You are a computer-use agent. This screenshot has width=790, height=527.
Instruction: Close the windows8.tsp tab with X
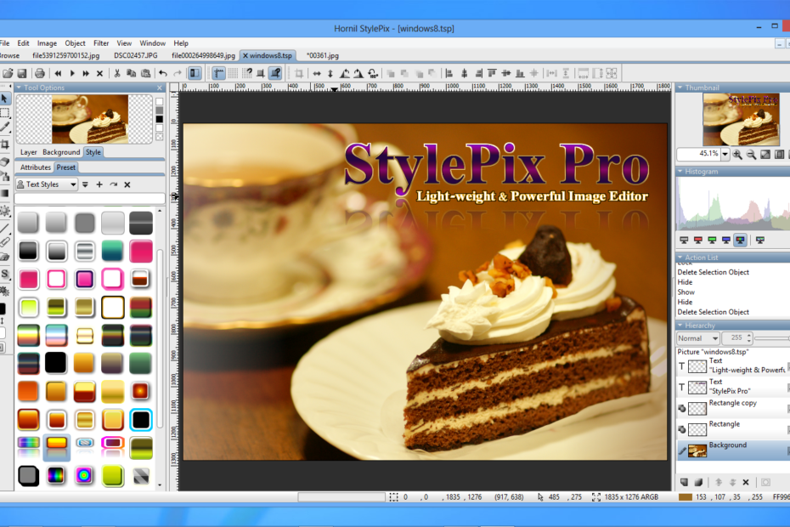[x=245, y=55]
